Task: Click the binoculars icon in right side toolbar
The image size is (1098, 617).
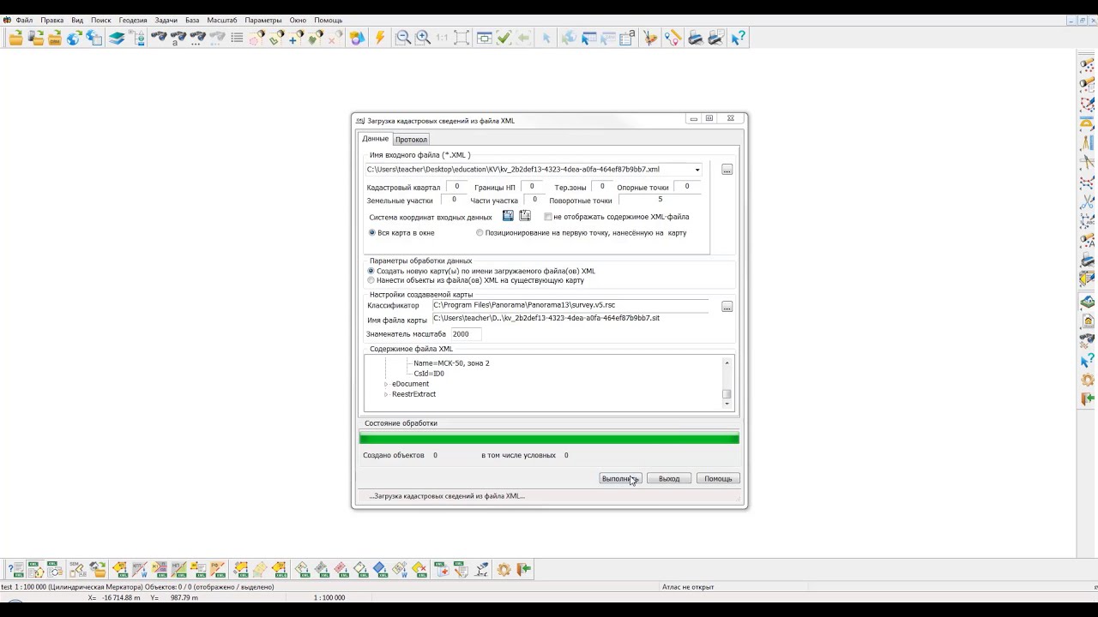Action: [1088, 340]
